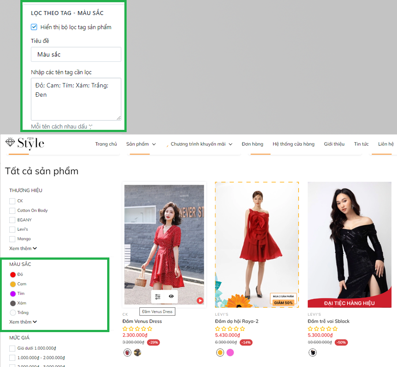The width and height of the screenshot is (397, 367).
Task: Uncheck 'Hiển thị bộ lọc tag sản phẩm'
Action: tap(34, 27)
